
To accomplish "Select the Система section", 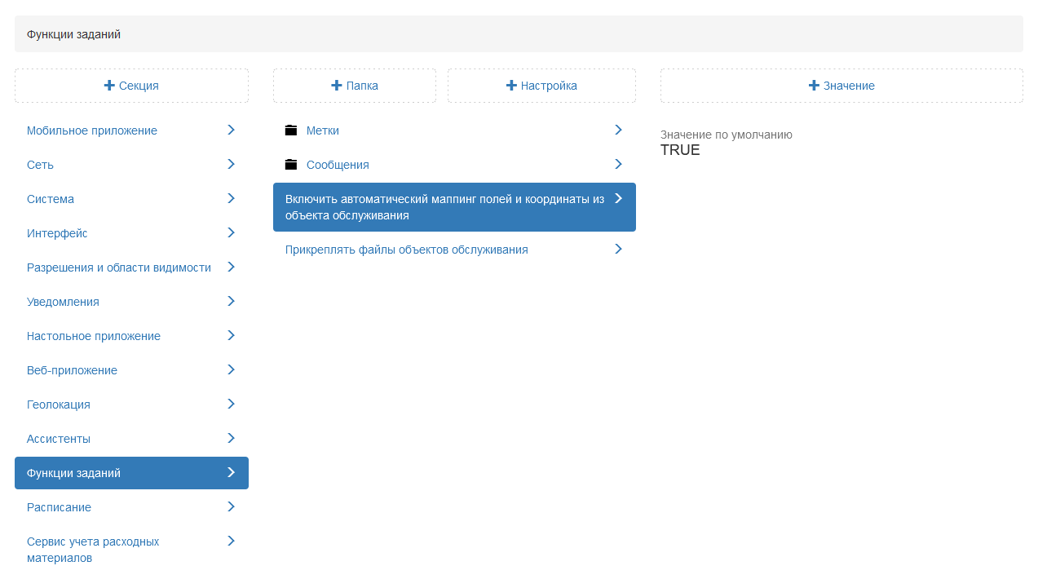I will coord(51,199).
